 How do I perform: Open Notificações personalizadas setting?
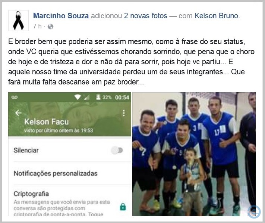click(x=70, y=173)
